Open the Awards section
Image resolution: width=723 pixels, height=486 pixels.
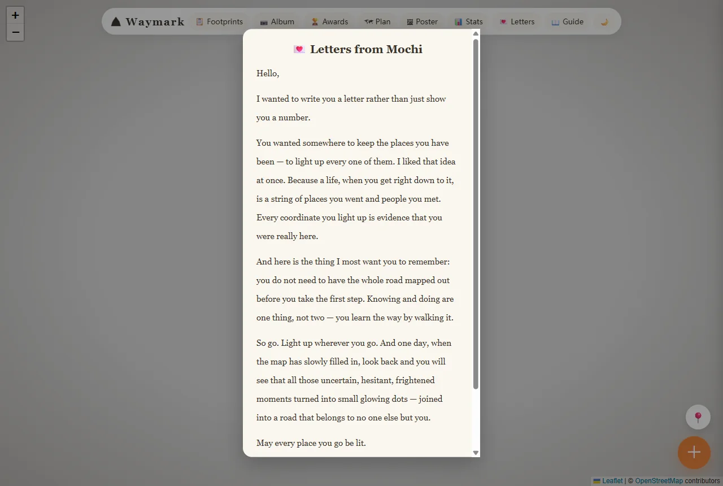[329, 21]
